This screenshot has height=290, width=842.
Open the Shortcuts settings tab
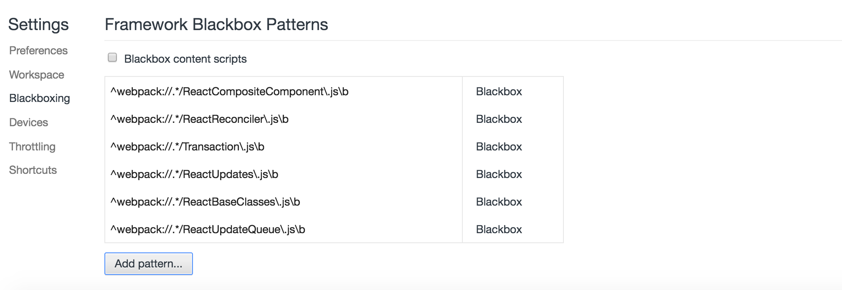point(33,170)
